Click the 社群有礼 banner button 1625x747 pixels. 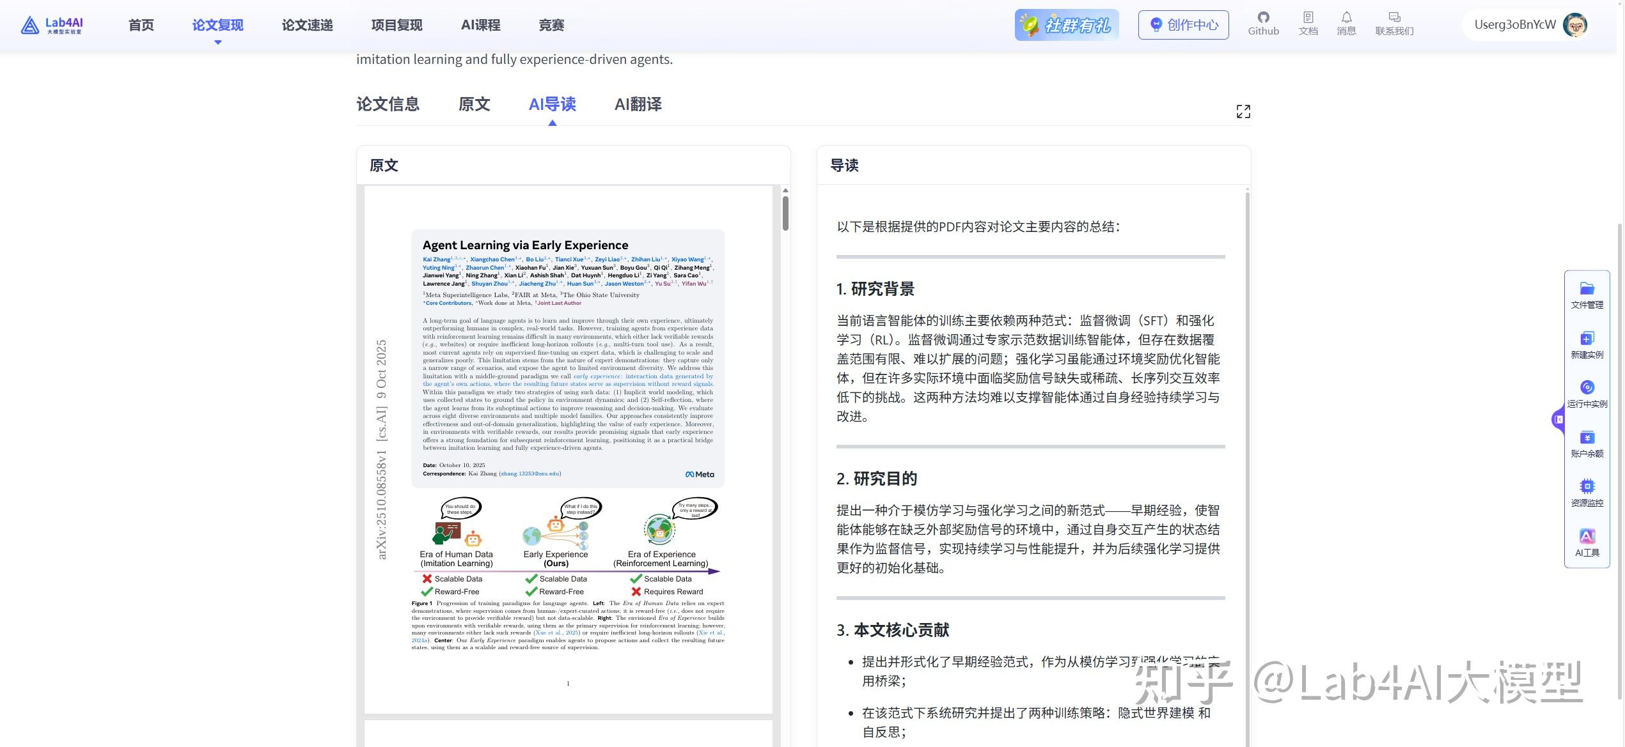pyautogui.click(x=1066, y=25)
